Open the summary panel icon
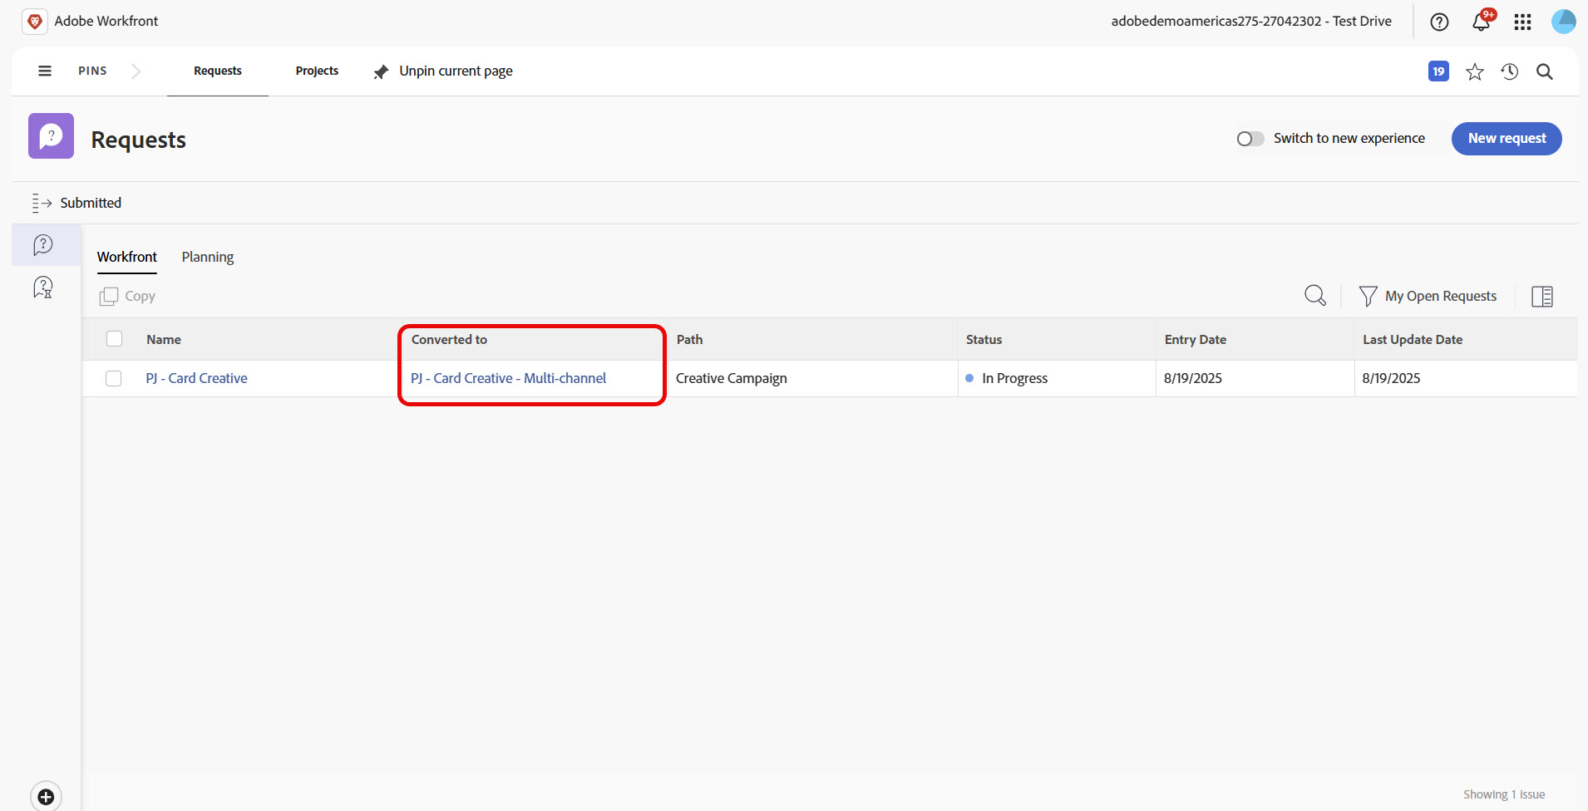 tap(1542, 297)
